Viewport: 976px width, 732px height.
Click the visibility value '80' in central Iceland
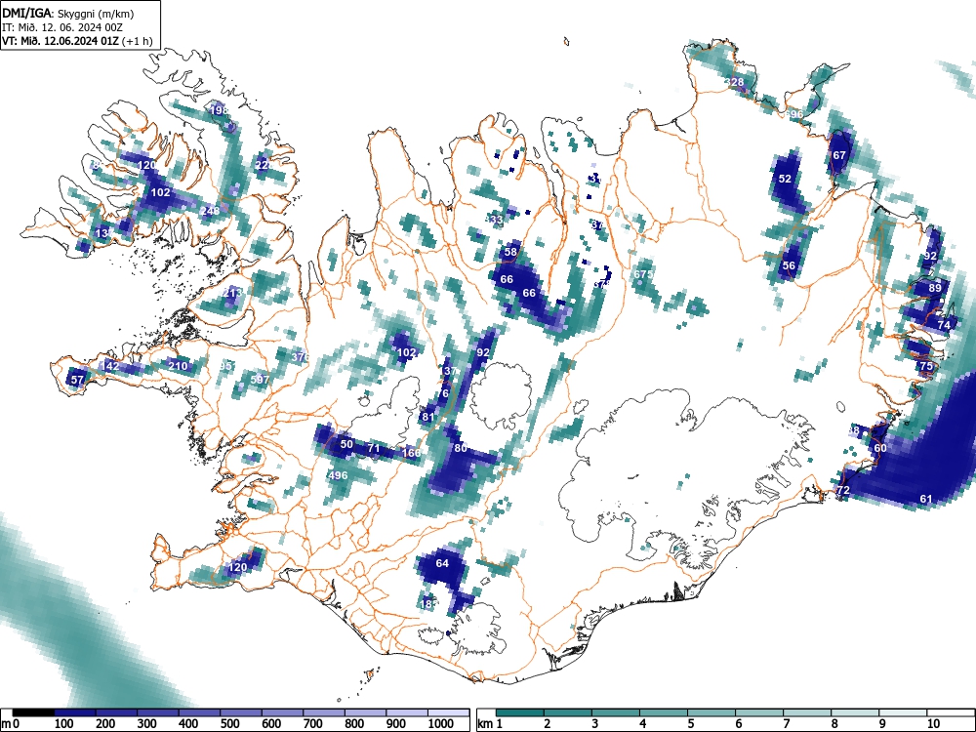tap(461, 448)
